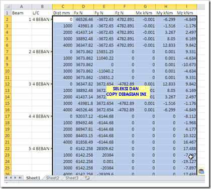Click the 'Fz N' header cell
Image resolution: width=211 pixels, height=189 pixels.
click(x=125, y=13)
